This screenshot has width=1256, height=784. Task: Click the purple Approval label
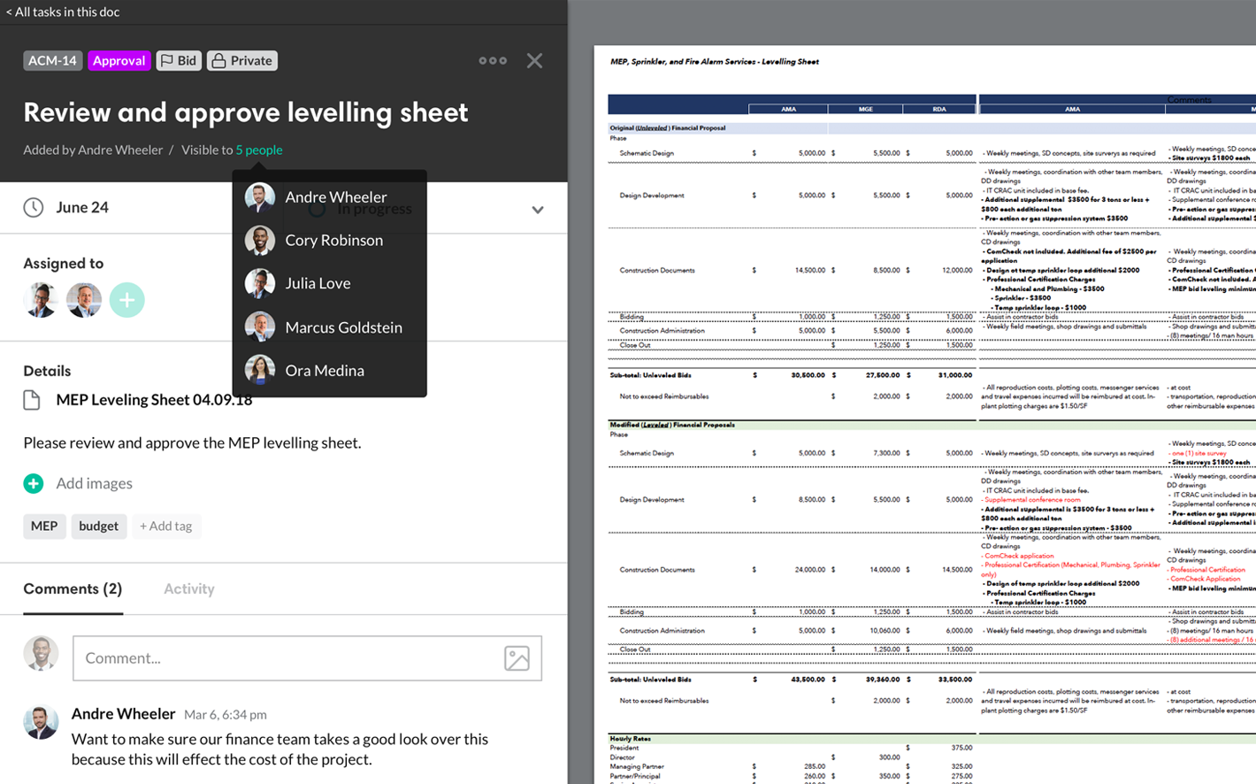click(x=119, y=61)
